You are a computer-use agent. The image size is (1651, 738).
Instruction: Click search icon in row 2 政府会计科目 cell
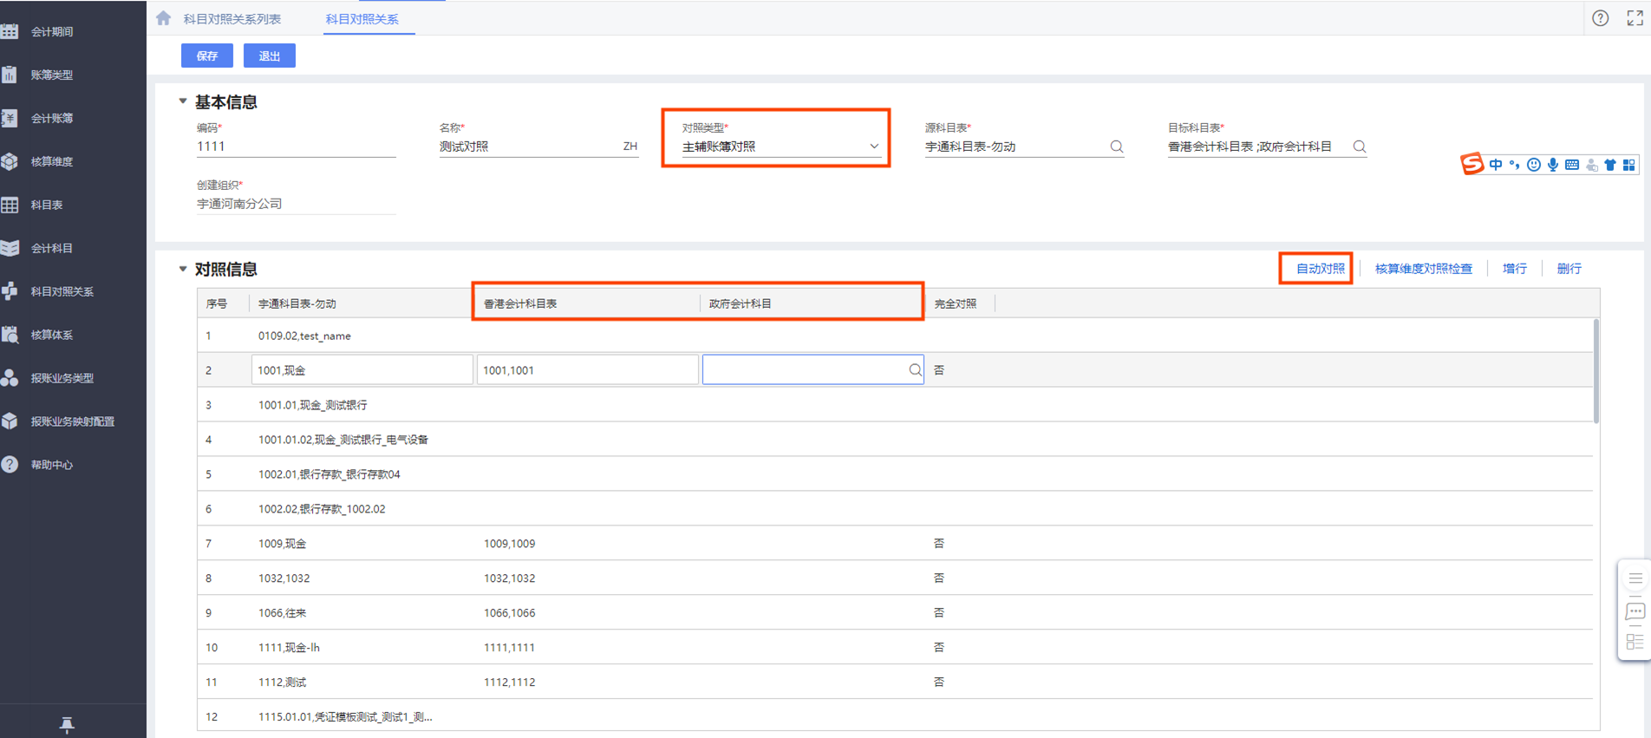(915, 370)
